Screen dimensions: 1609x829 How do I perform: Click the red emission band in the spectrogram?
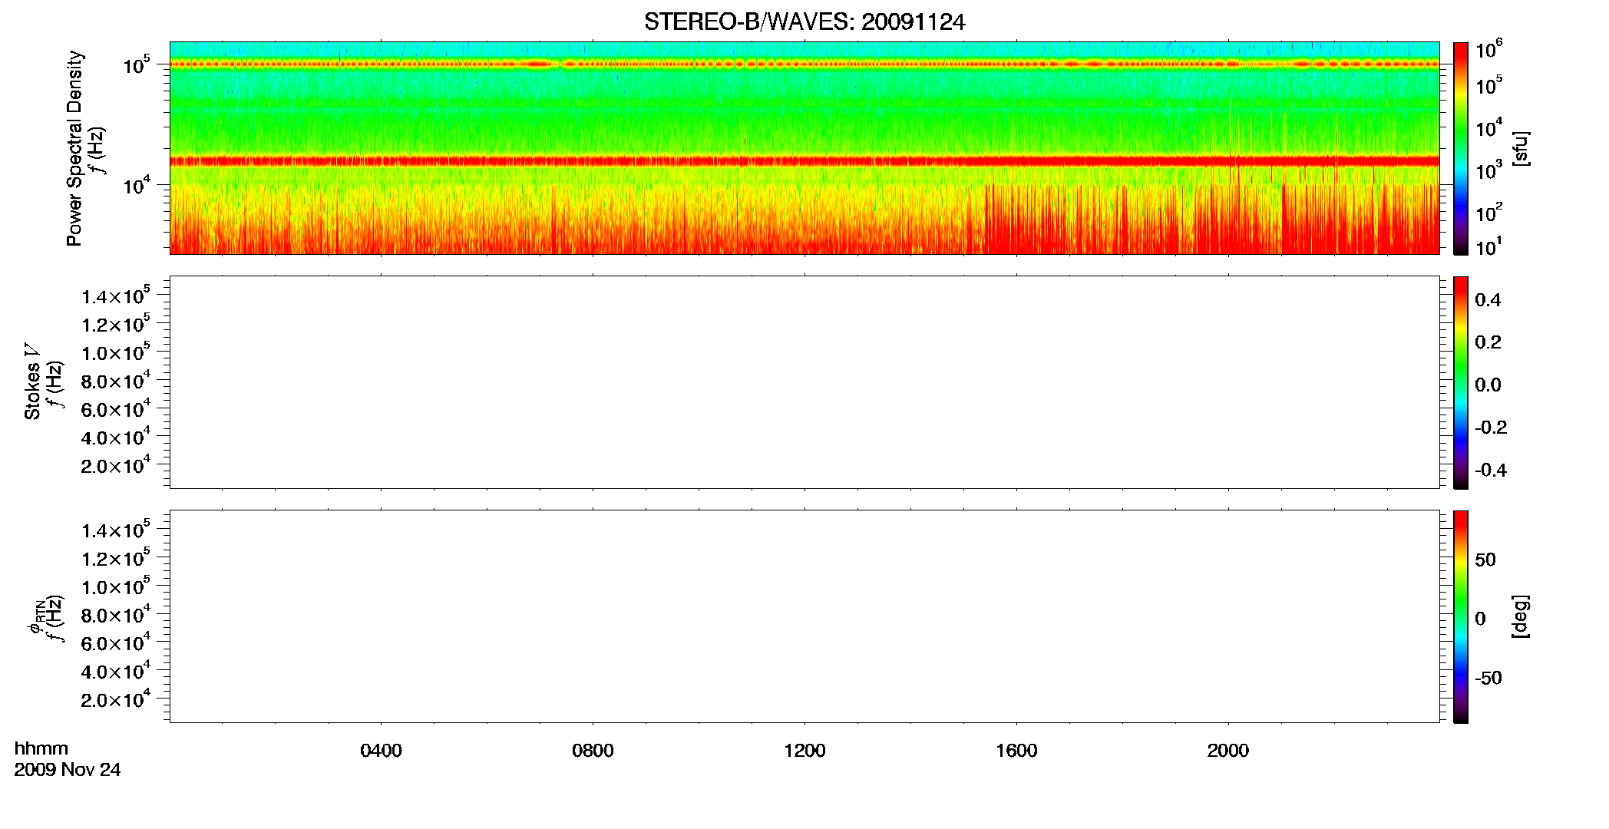pyautogui.click(x=804, y=161)
